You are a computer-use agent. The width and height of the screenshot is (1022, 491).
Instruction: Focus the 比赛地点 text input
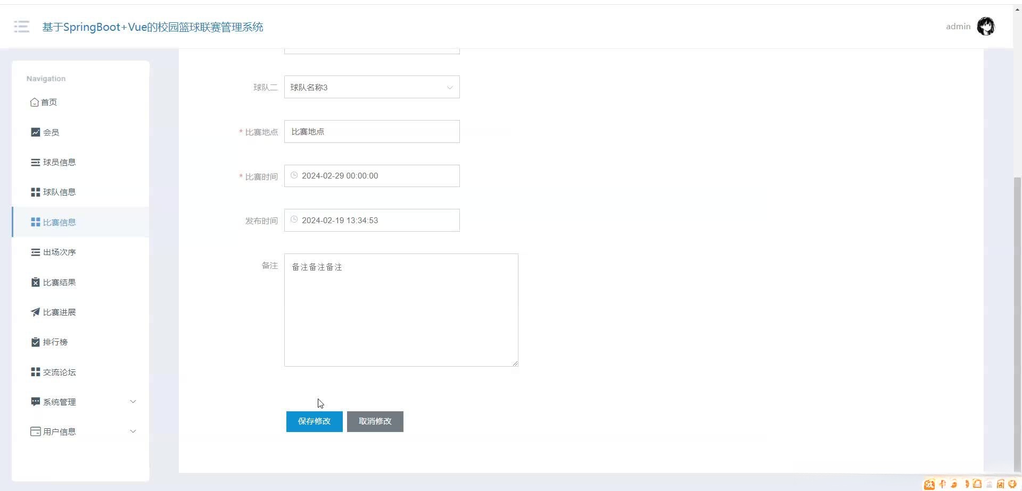pos(372,131)
